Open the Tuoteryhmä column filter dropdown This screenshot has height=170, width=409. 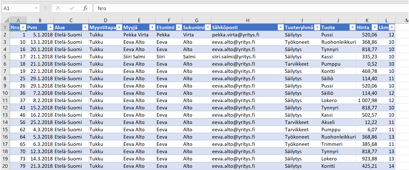pyautogui.click(x=317, y=27)
